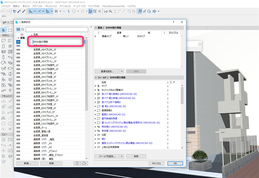259x178 pixels.
Task: Toggle sort arrow for the タイプ field
Action: [168, 86]
